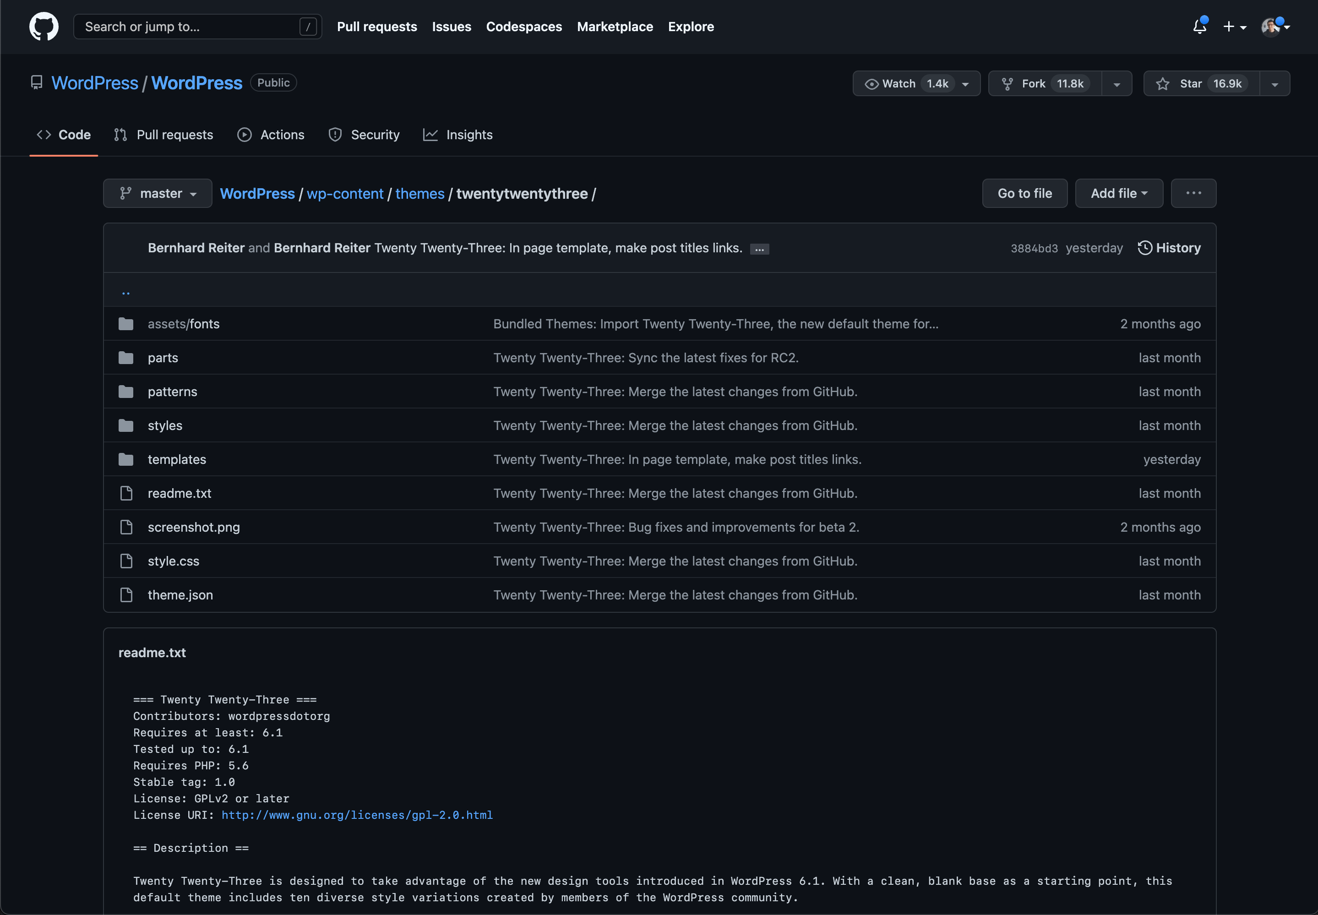Go to WordPress root in breadcrumb
Image resolution: width=1318 pixels, height=915 pixels.
(x=257, y=193)
